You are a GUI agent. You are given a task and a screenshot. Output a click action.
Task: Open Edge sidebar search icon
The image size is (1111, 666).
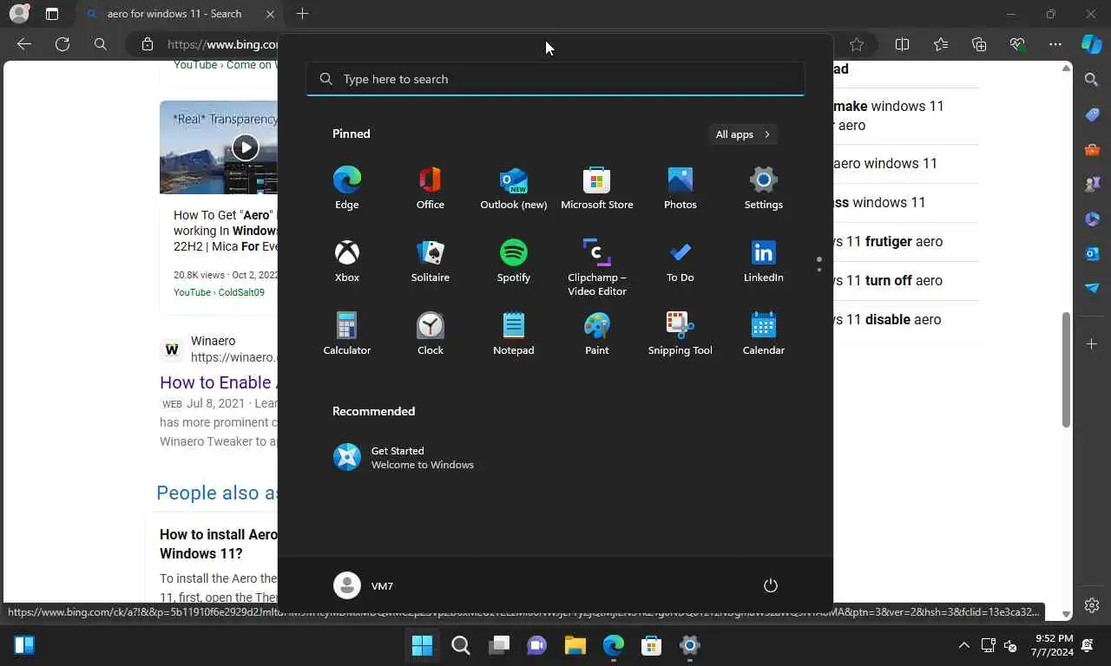(x=1092, y=80)
